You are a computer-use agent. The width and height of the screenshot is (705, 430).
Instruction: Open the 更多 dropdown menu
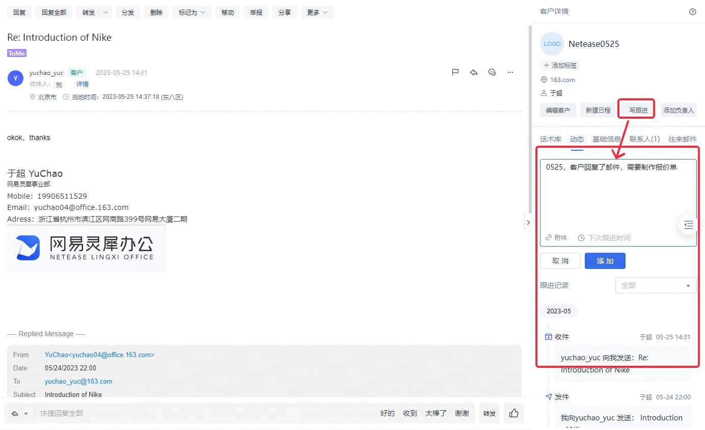(x=317, y=12)
